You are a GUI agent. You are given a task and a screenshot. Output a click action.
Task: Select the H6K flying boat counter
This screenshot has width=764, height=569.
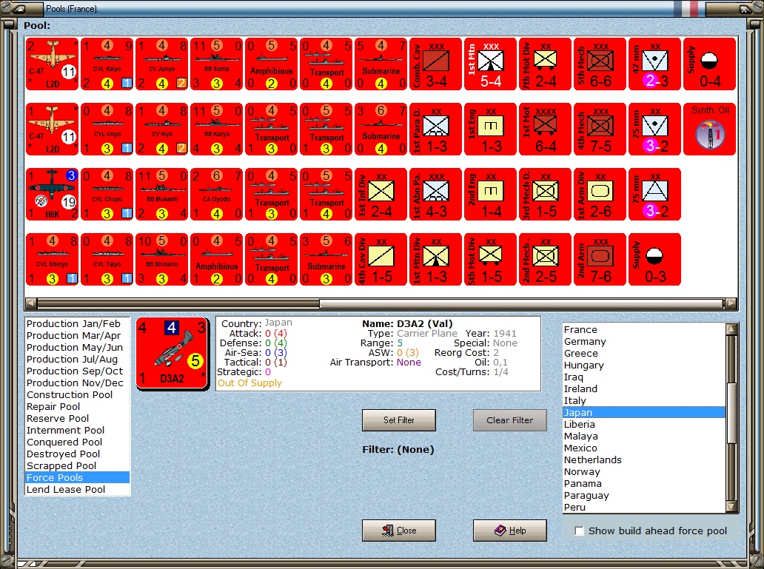pyautogui.click(x=52, y=195)
